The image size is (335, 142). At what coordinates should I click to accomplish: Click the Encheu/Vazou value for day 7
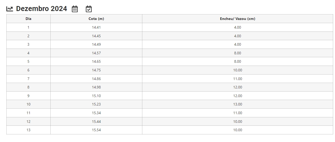(237, 79)
